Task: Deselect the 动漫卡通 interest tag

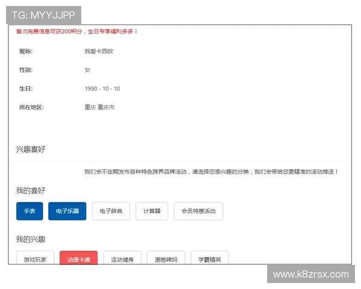Action: pos(78,258)
